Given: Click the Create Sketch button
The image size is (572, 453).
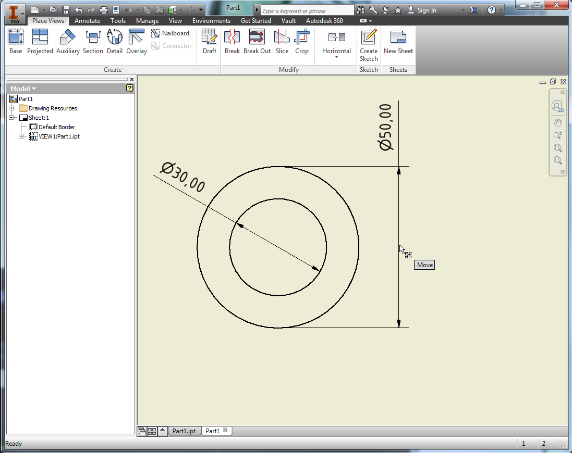Looking at the screenshot, I should [x=369, y=45].
